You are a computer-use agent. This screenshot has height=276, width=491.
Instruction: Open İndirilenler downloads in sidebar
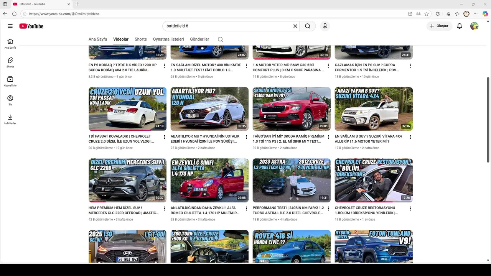click(10, 119)
